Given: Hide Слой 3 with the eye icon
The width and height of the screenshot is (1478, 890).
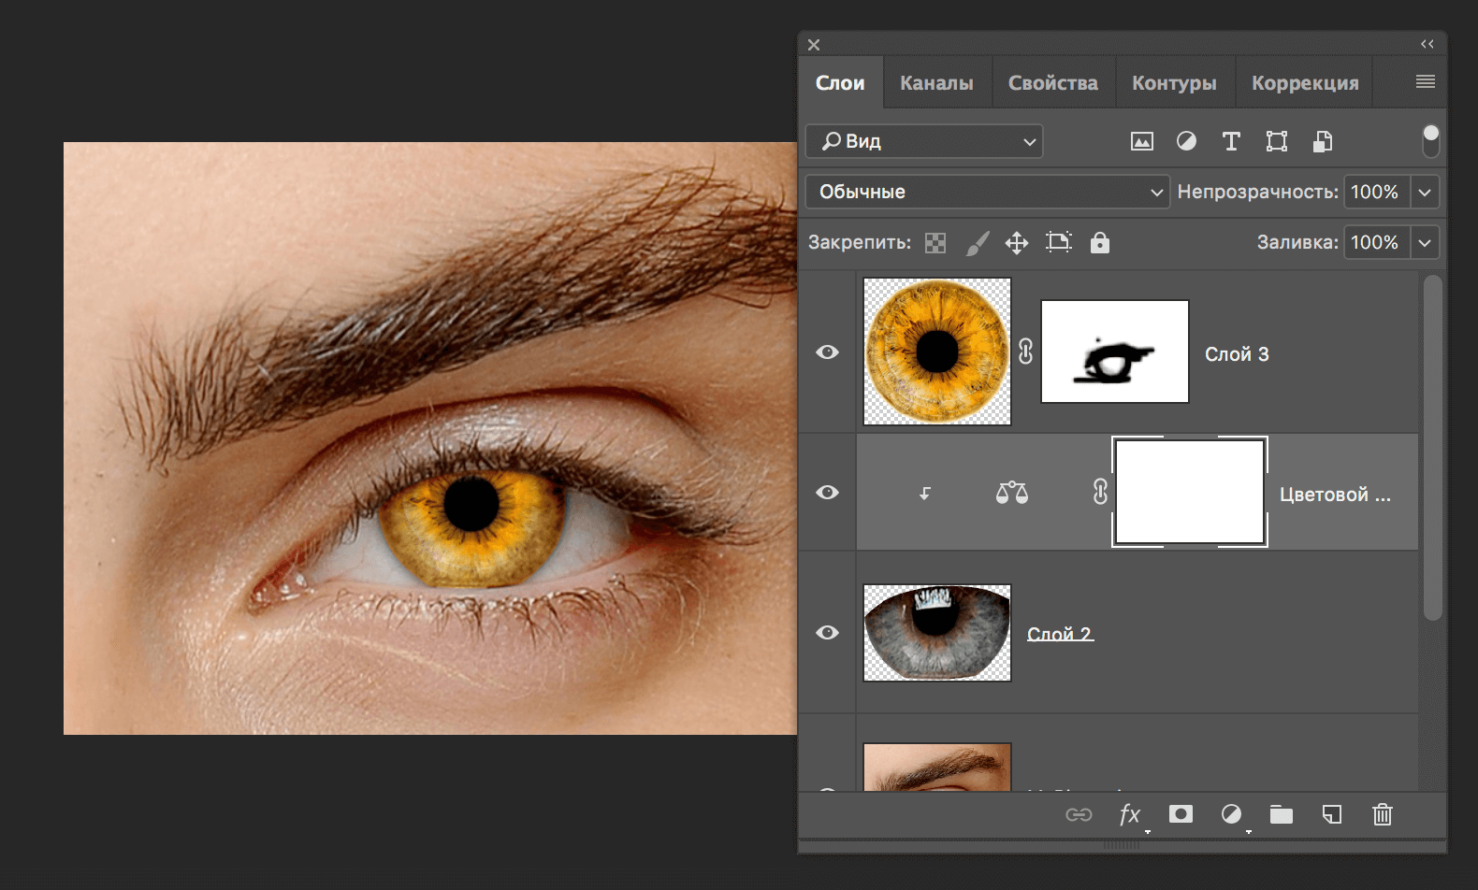Looking at the screenshot, I should point(827,352).
